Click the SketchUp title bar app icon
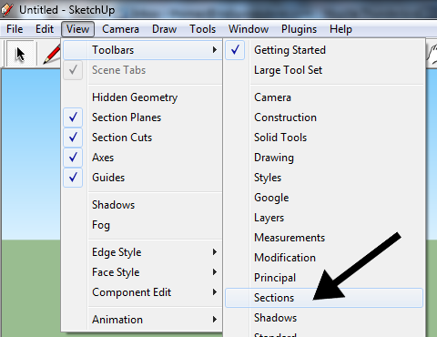 pyautogui.click(x=6, y=10)
